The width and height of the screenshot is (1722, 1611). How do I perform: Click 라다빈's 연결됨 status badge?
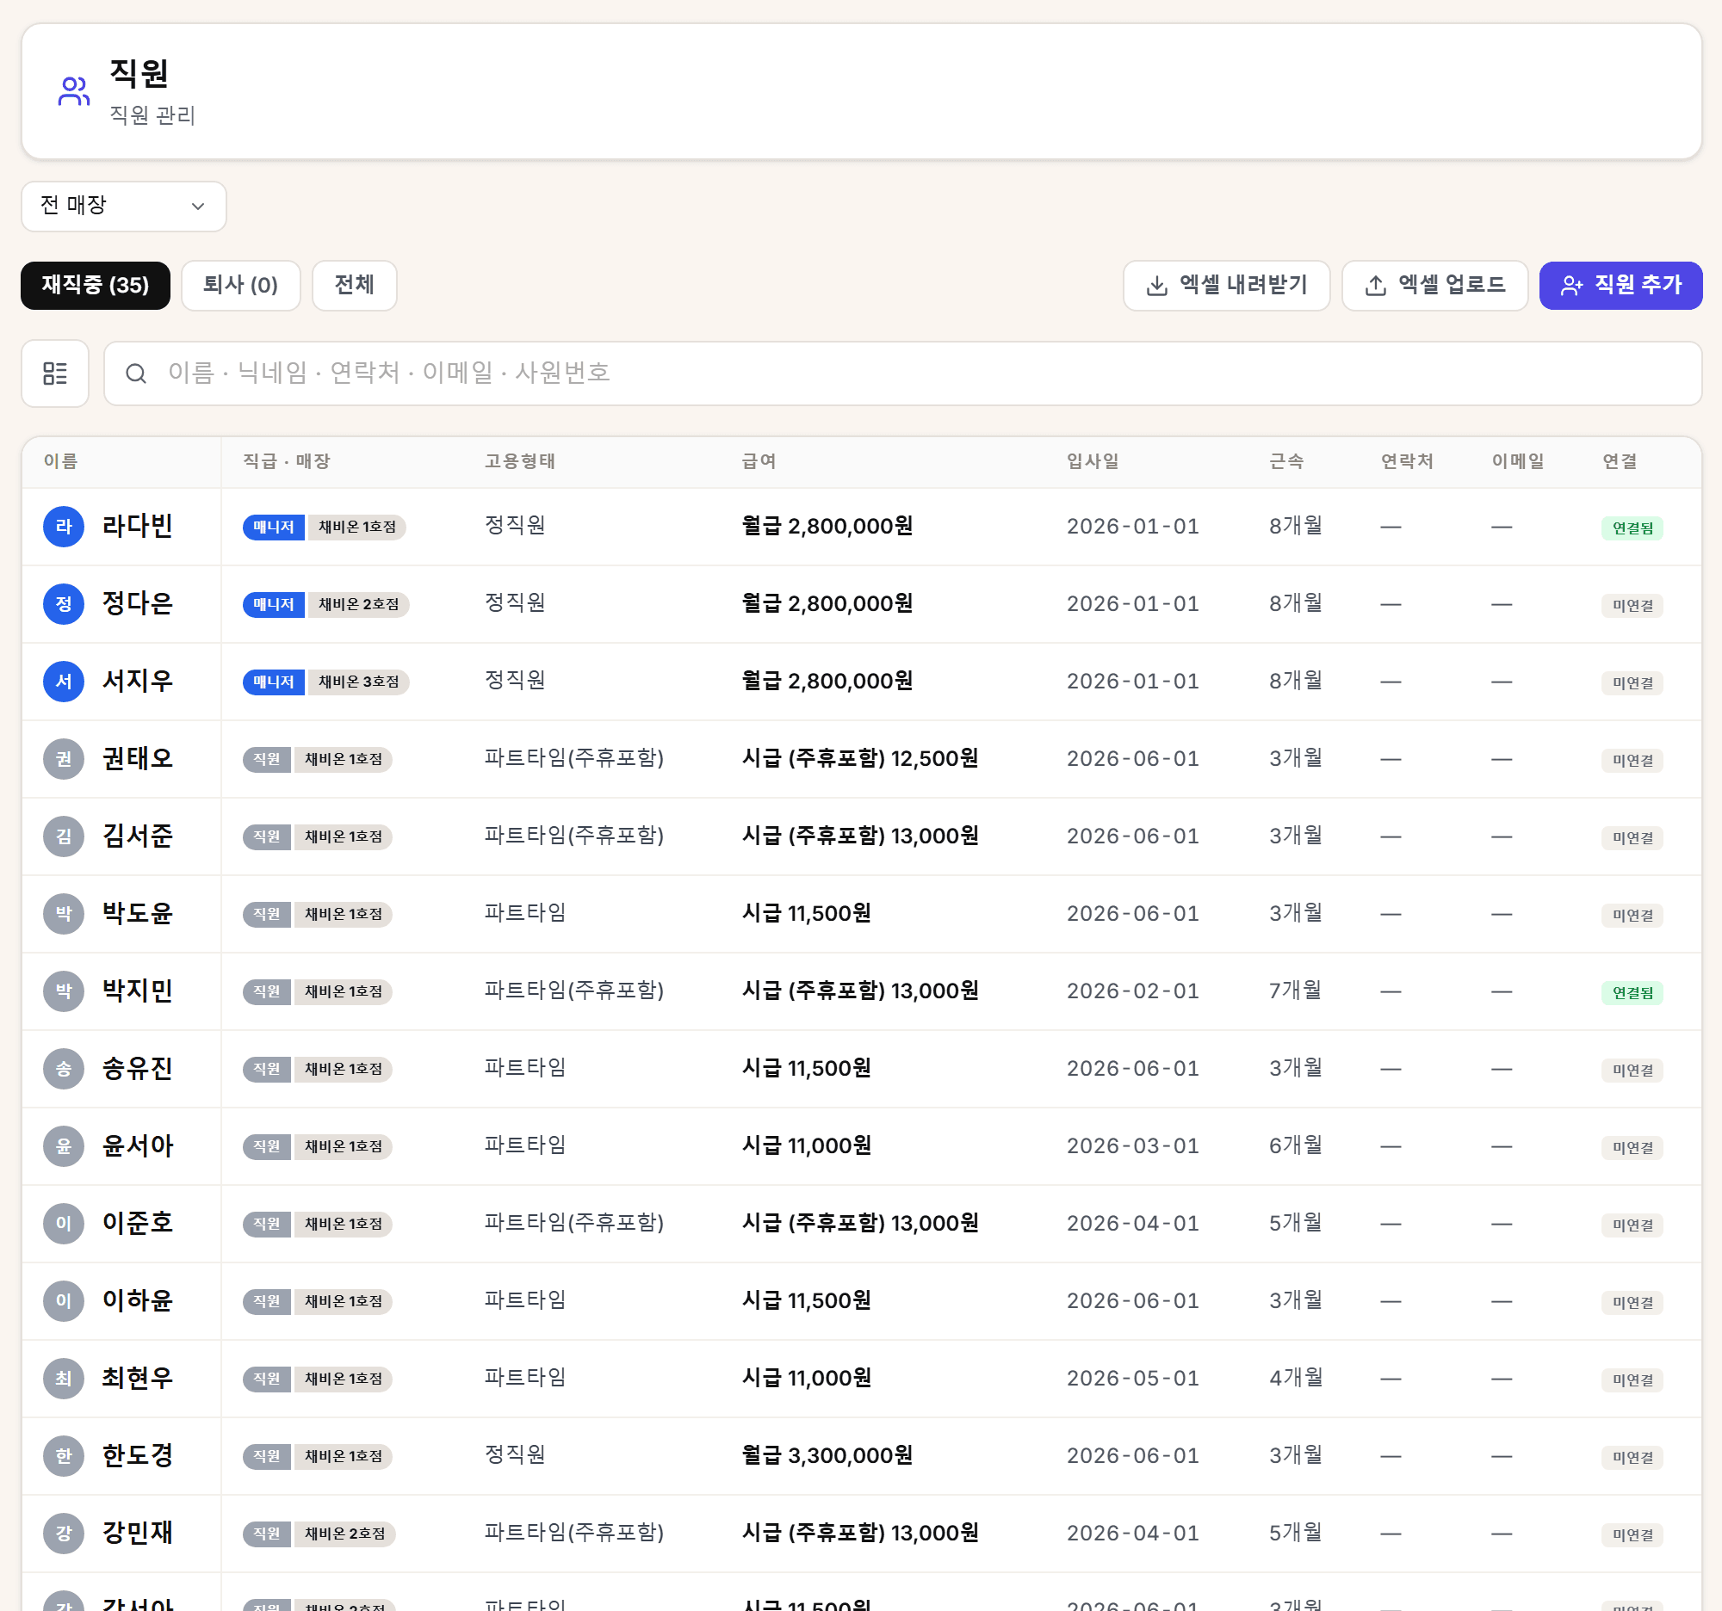[1632, 528]
